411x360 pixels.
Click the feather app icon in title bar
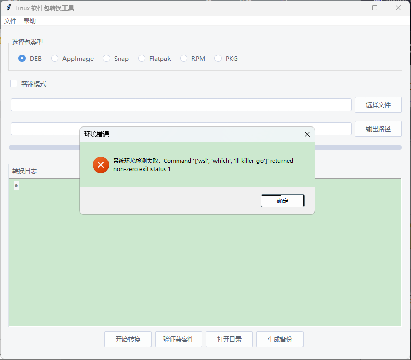pos(9,8)
